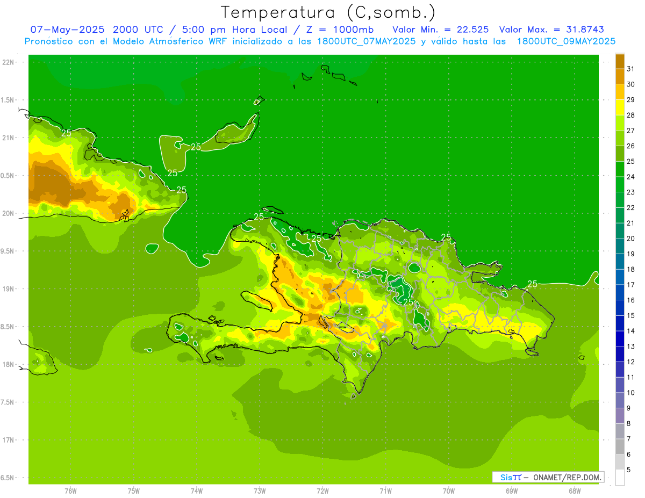The width and height of the screenshot is (645, 498).
Task: Click the '18N' latitude axis label
Action: (x=9, y=365)
